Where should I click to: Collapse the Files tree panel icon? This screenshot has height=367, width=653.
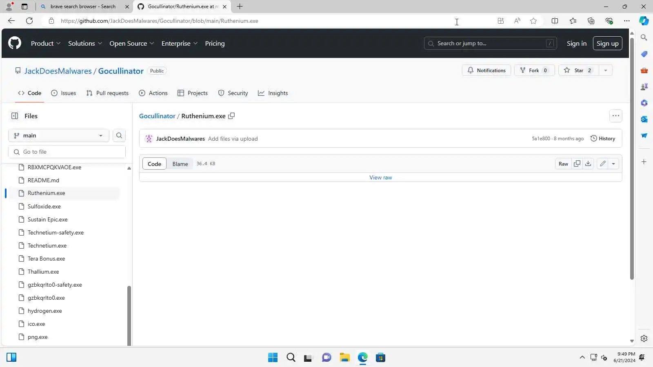pos(15,116)
